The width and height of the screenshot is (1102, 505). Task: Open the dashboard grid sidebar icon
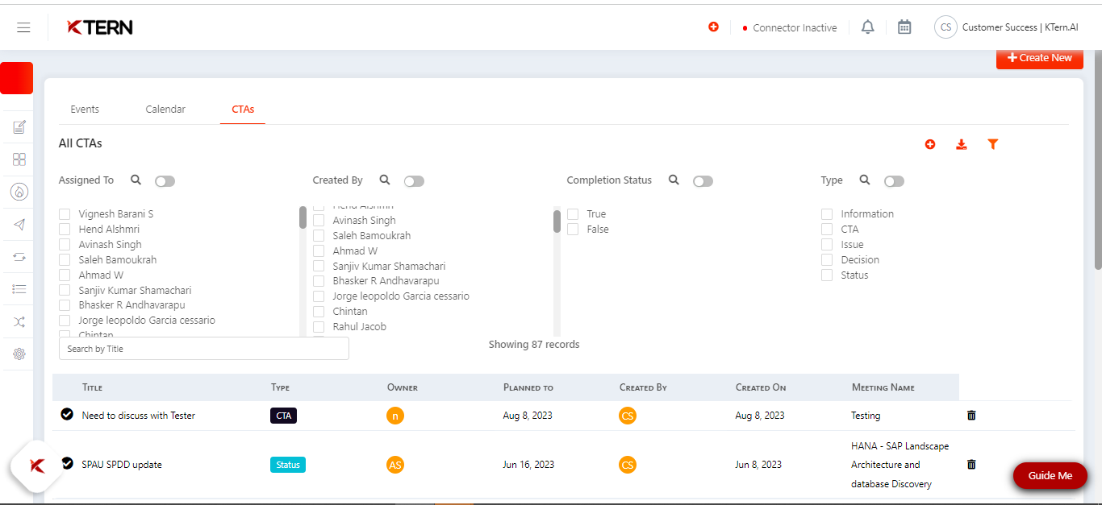pos(19,159)
